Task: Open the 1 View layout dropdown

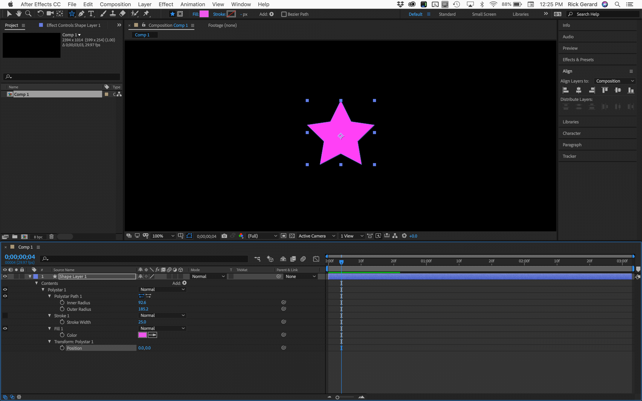Action: click(x=352, y=236)
